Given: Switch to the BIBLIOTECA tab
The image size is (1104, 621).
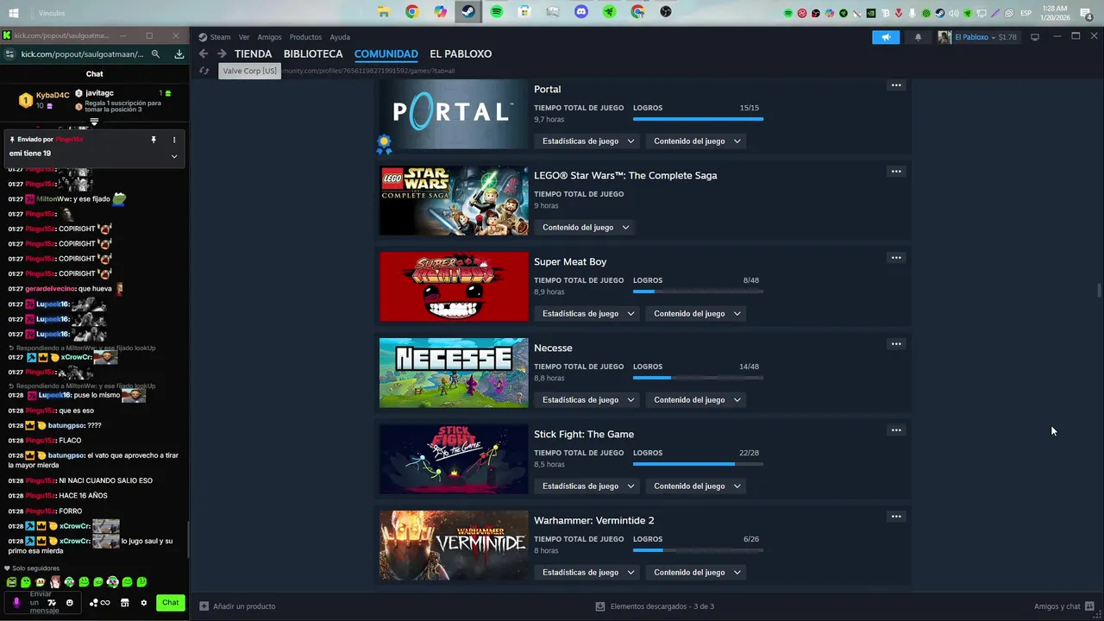Looking at the screenshot, I should tap(313, 53).
